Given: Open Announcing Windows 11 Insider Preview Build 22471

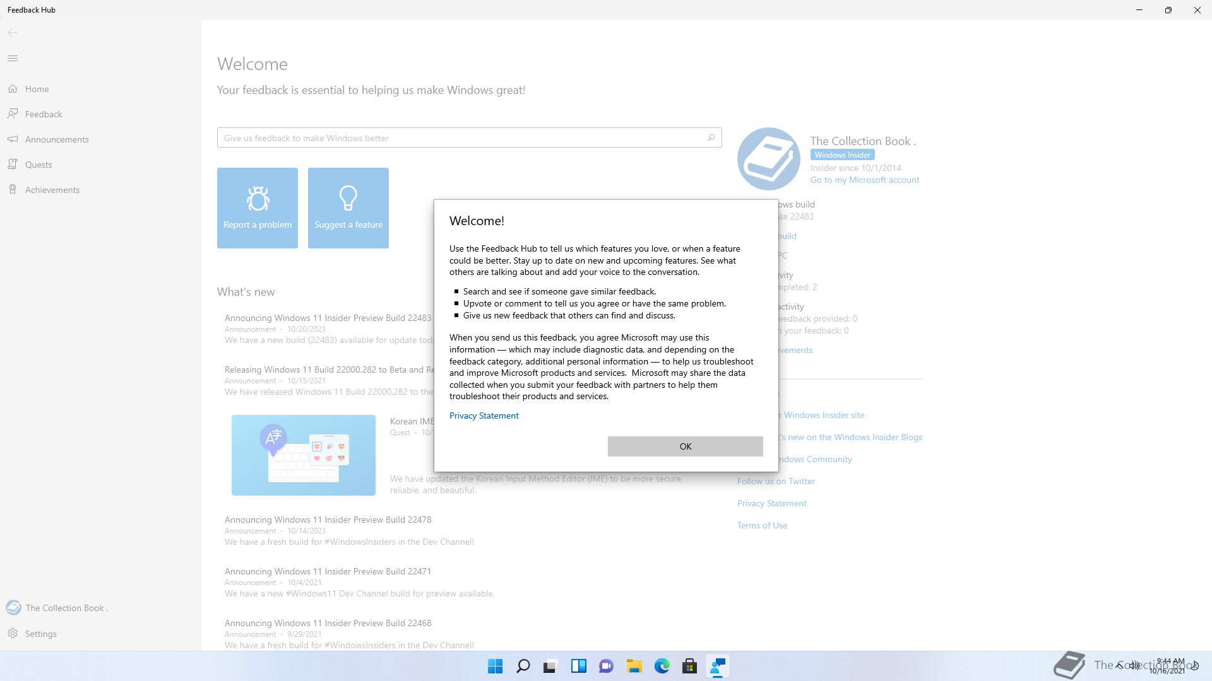Looking at the screenshot, I should coord(328,571).
